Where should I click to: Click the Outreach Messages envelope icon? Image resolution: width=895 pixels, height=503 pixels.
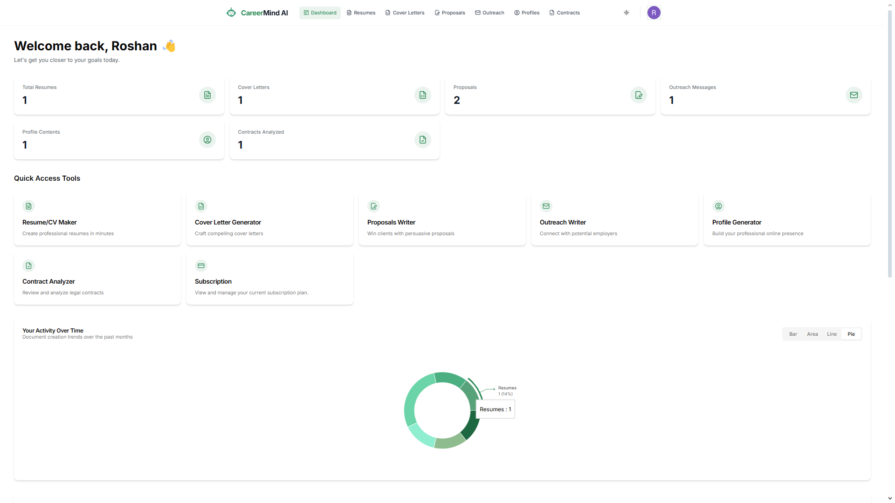pos(854,95)
